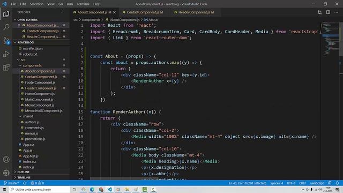Viewport: 343px width, 193px height.
Task: Open the View menu
Action: (x=51, y=4)
